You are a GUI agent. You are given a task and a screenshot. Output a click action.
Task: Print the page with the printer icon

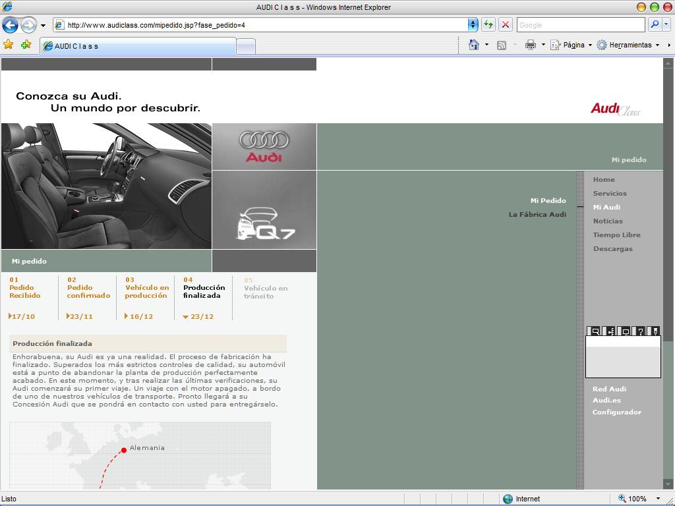click(x=531, y=45)
